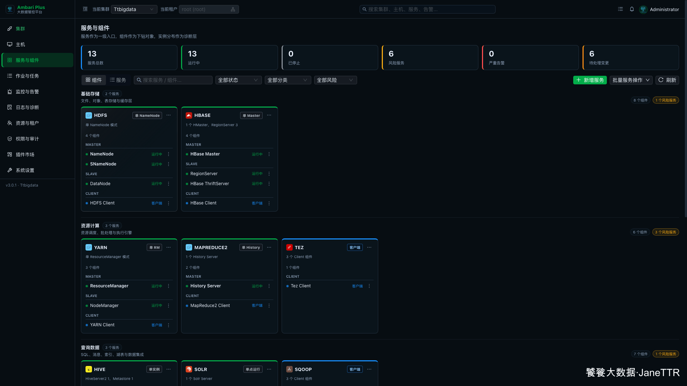This screenshot has width=687, height=386.
Task: Open HDFS card more options menu
Action: 169,115
